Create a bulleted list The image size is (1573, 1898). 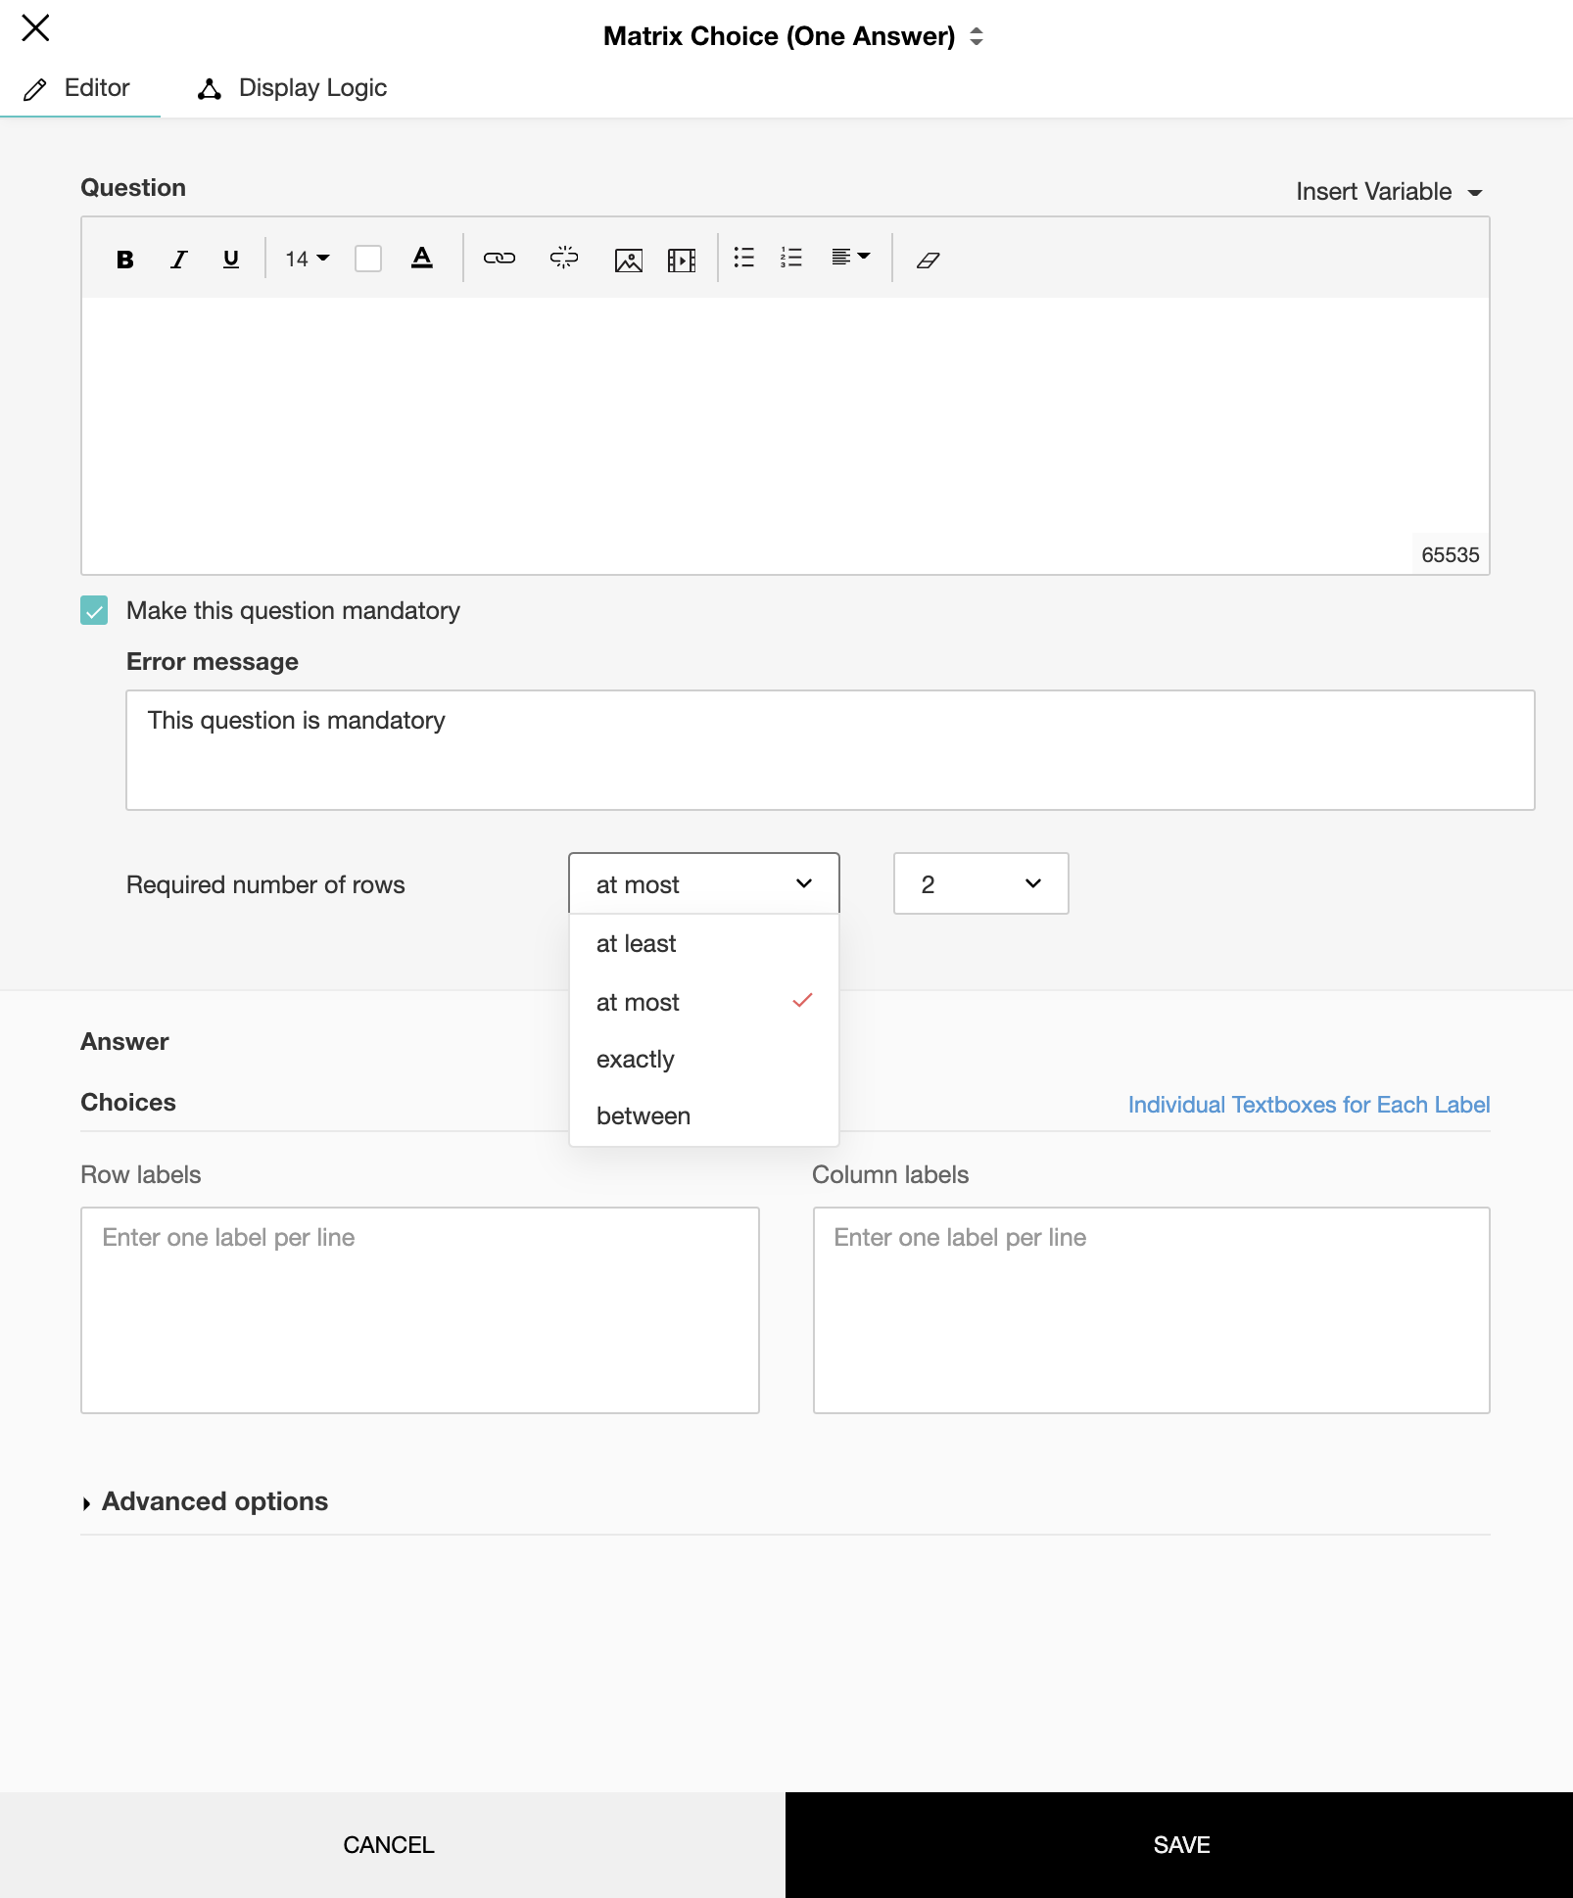(x=744, y=258)
